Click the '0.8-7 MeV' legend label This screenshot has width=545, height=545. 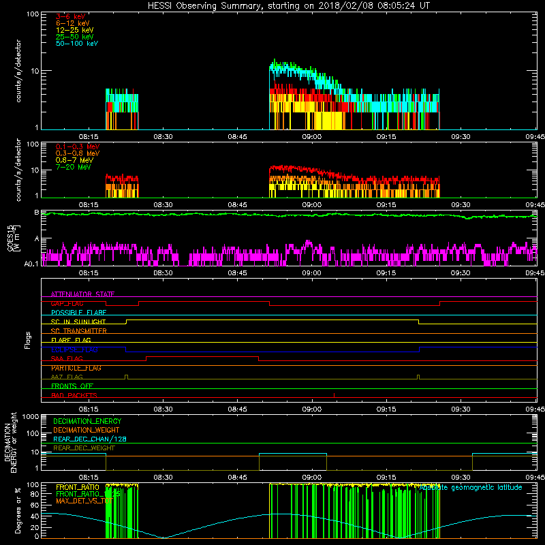tap(74, 160)
